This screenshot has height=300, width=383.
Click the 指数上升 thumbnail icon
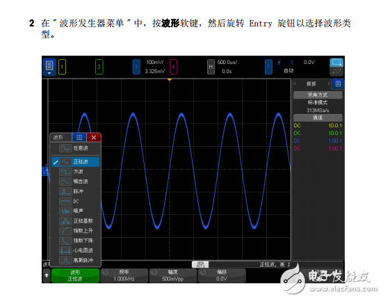65,230
